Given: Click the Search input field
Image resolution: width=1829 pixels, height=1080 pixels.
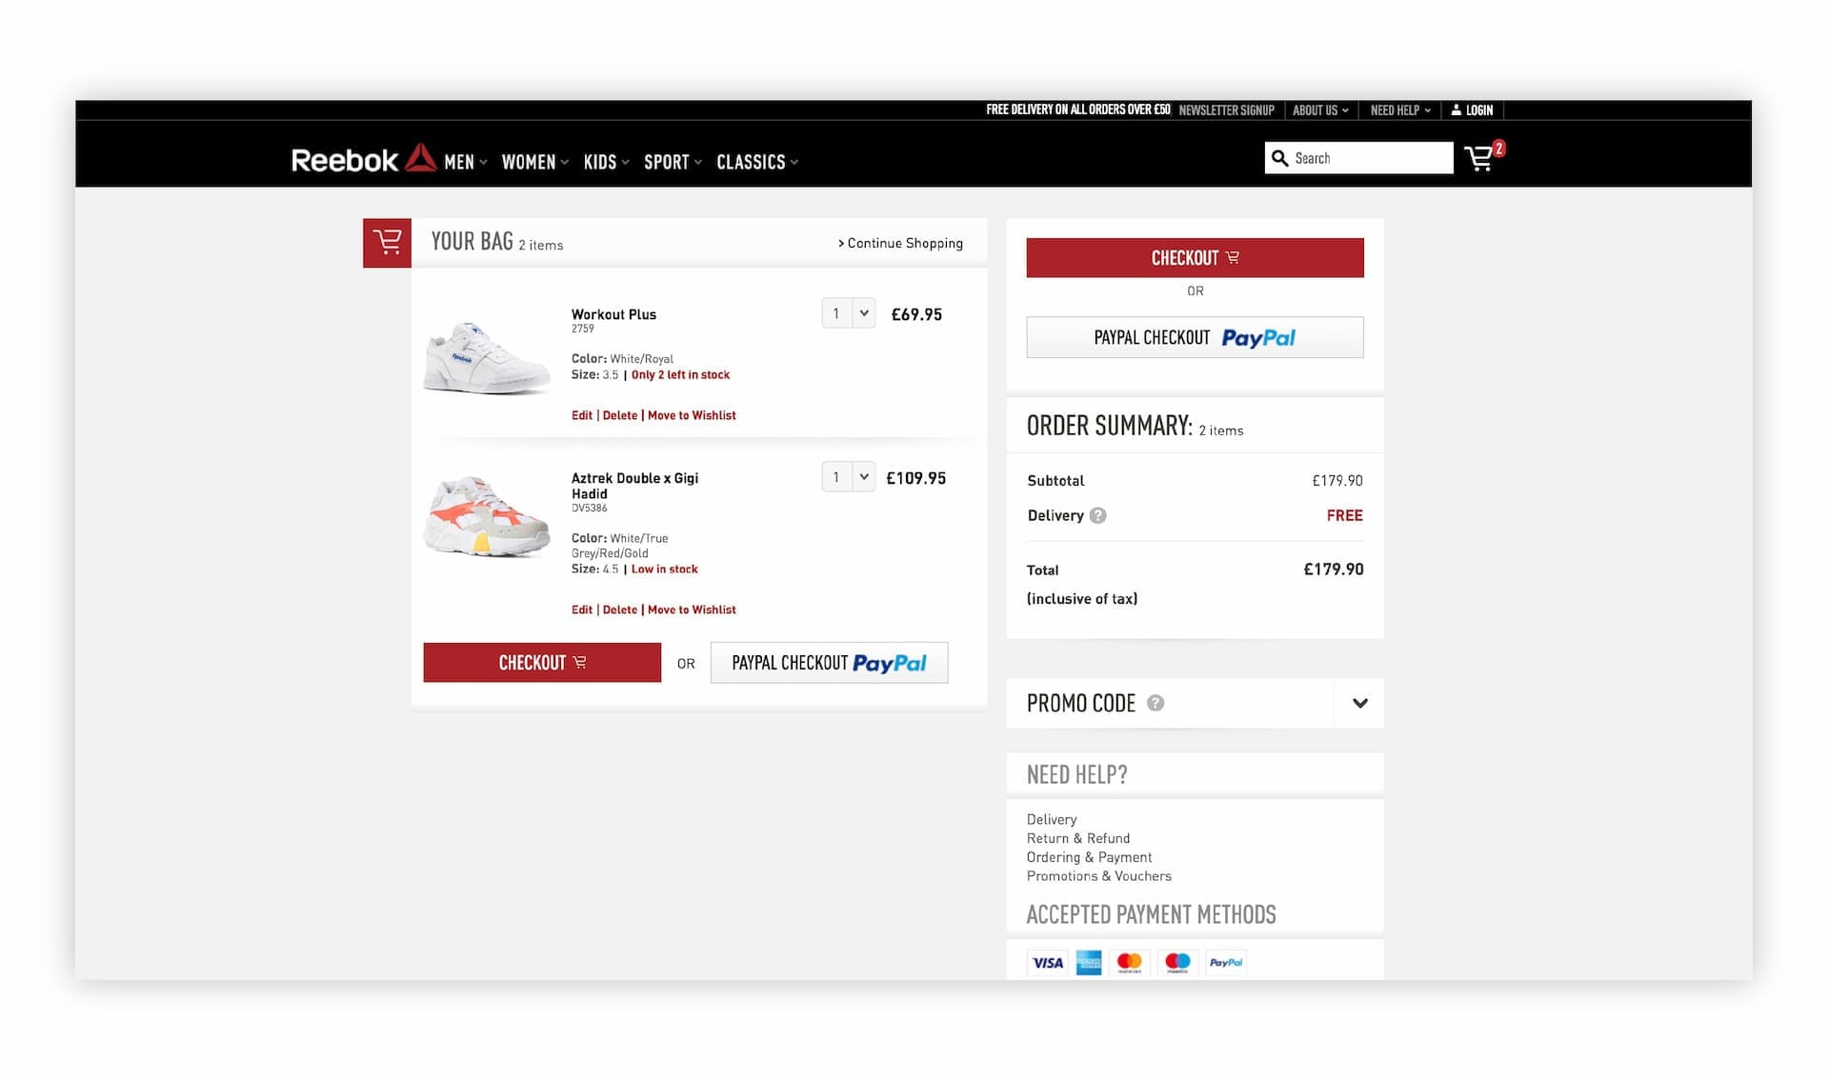Looking at the screenshot, I should [x=1359, y=158].
